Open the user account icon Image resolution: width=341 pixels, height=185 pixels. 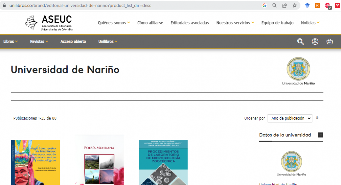315,41
